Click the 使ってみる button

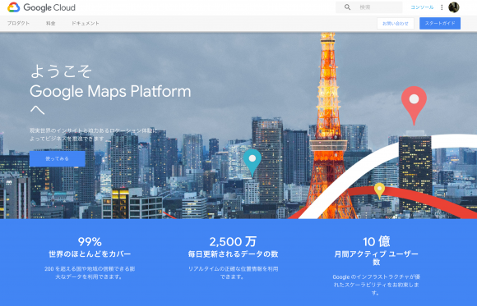pyautogui.click(x=58, y=159)
